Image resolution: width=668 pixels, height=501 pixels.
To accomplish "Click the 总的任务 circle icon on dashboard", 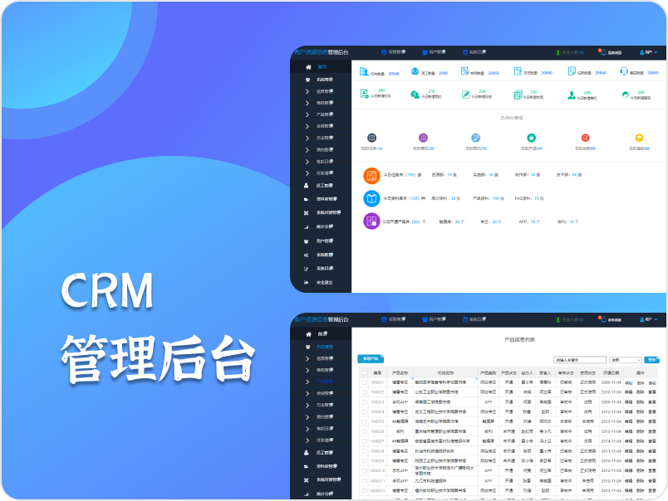I will pyautogui.click(x=371, y=137).
